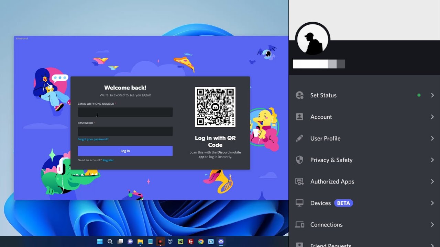The image size is (440, 247).
Task: Expand the Set Status chevron
Action: 432,95
